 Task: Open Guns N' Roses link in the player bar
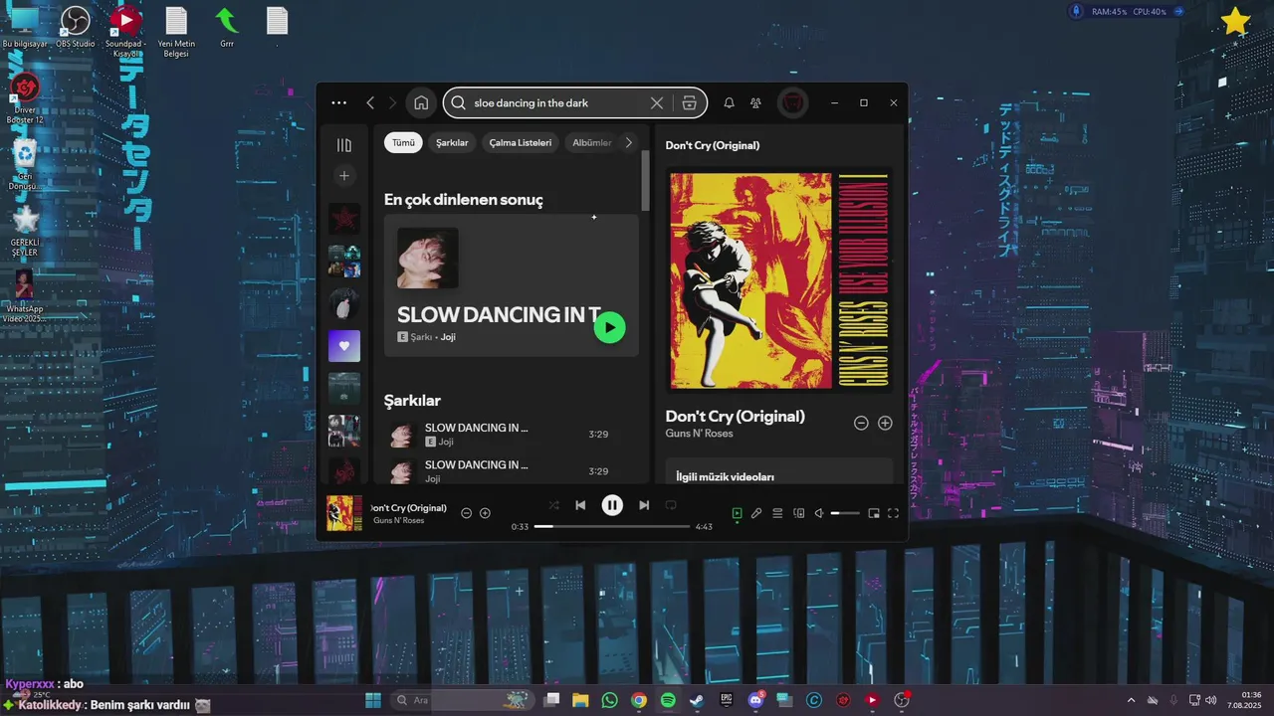coord(398,521)
